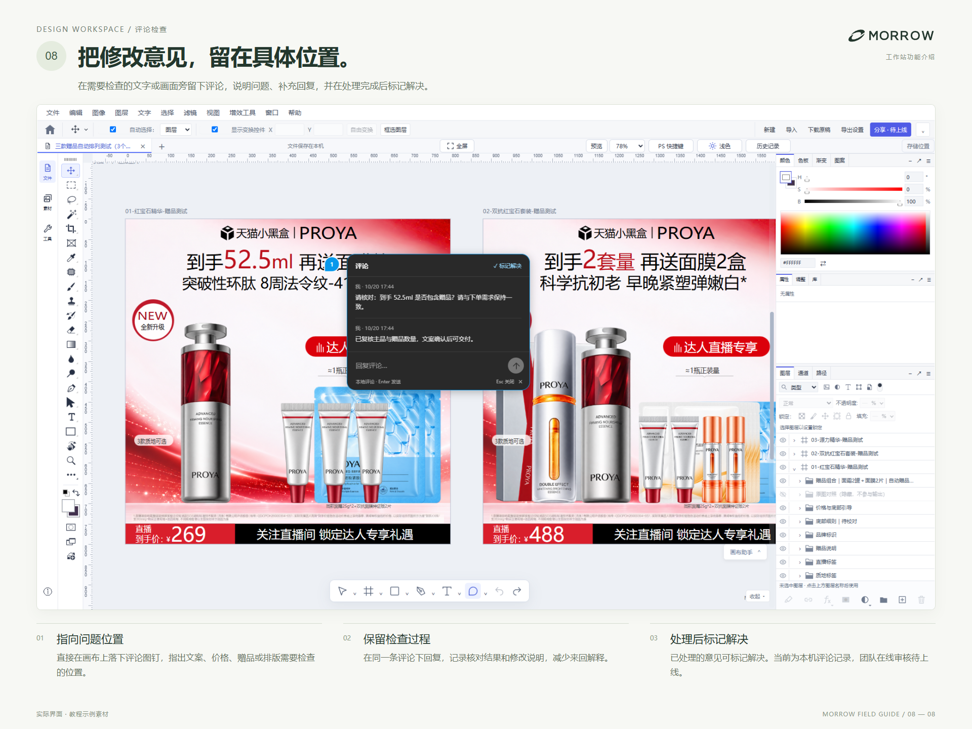The image size is (972, 729).
Task: Select the Crop tool
Action: tap(71, 229)
